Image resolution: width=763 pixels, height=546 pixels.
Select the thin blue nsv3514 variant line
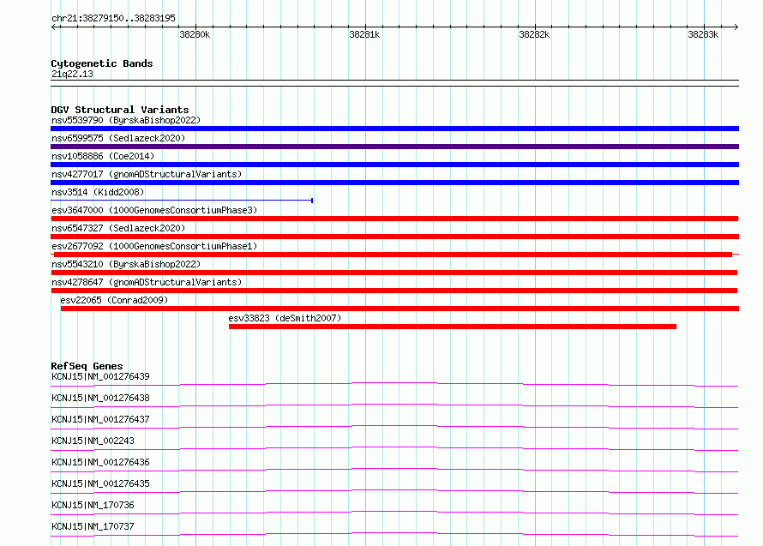pyautogui.click(x=182, y=200)
